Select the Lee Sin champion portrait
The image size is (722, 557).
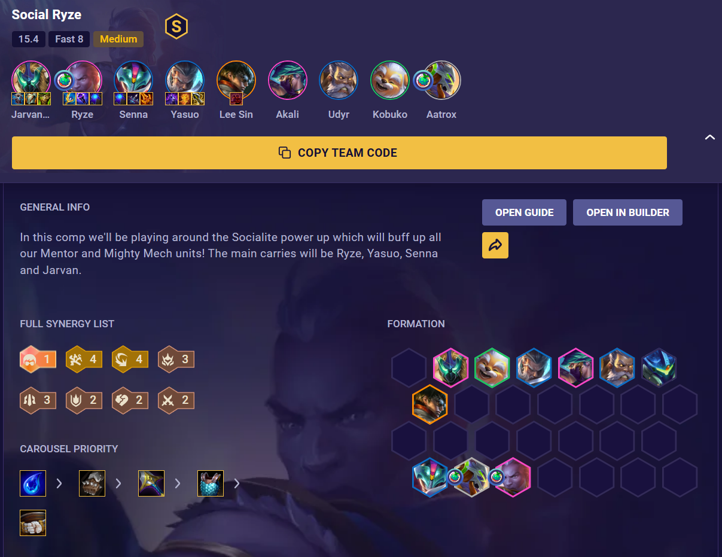(236, 80)
